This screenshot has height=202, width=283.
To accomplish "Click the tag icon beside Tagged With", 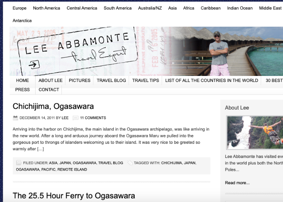I will (x=130, y=163).
